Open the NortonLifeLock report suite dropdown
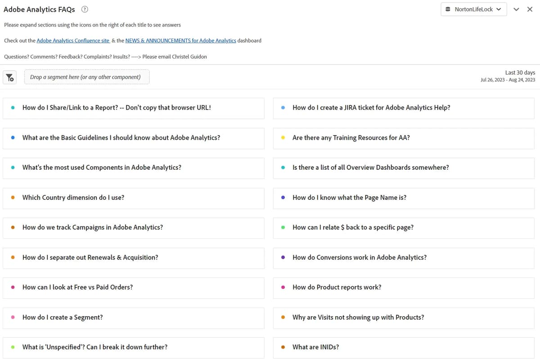The image size is (540, 362). click(473, 9)
